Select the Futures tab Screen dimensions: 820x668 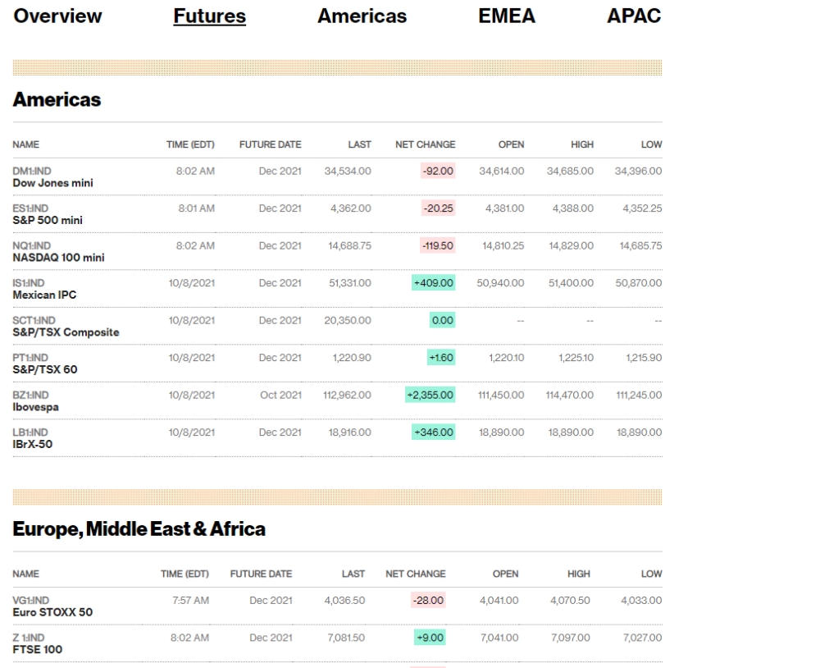click(x=210, y=16)
